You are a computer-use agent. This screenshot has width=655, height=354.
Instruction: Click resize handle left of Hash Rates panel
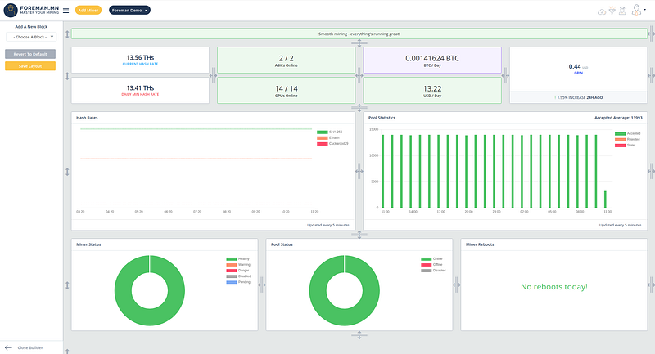click(x=67, y=171)
